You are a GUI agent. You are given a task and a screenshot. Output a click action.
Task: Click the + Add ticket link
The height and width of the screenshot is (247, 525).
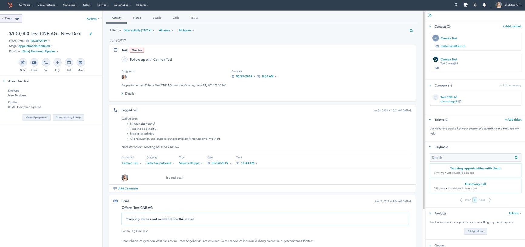(513, 120)
